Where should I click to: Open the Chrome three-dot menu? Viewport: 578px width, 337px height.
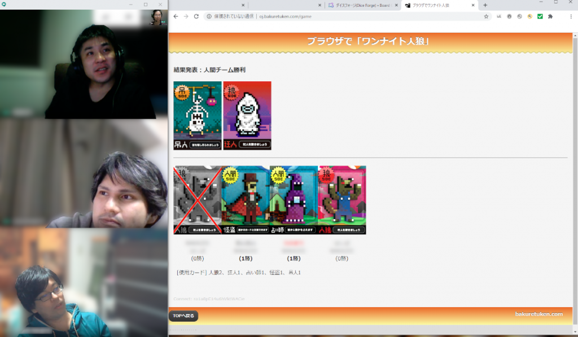[x=571, y=16]
